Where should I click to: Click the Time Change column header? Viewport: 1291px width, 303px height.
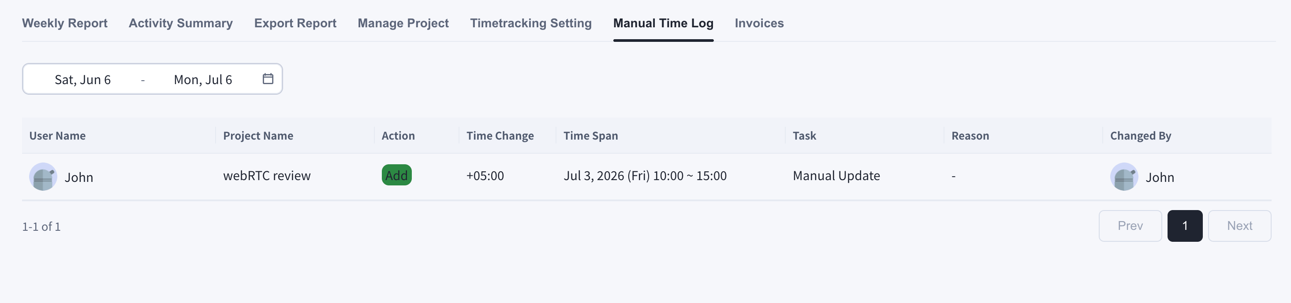coord(500,136)
